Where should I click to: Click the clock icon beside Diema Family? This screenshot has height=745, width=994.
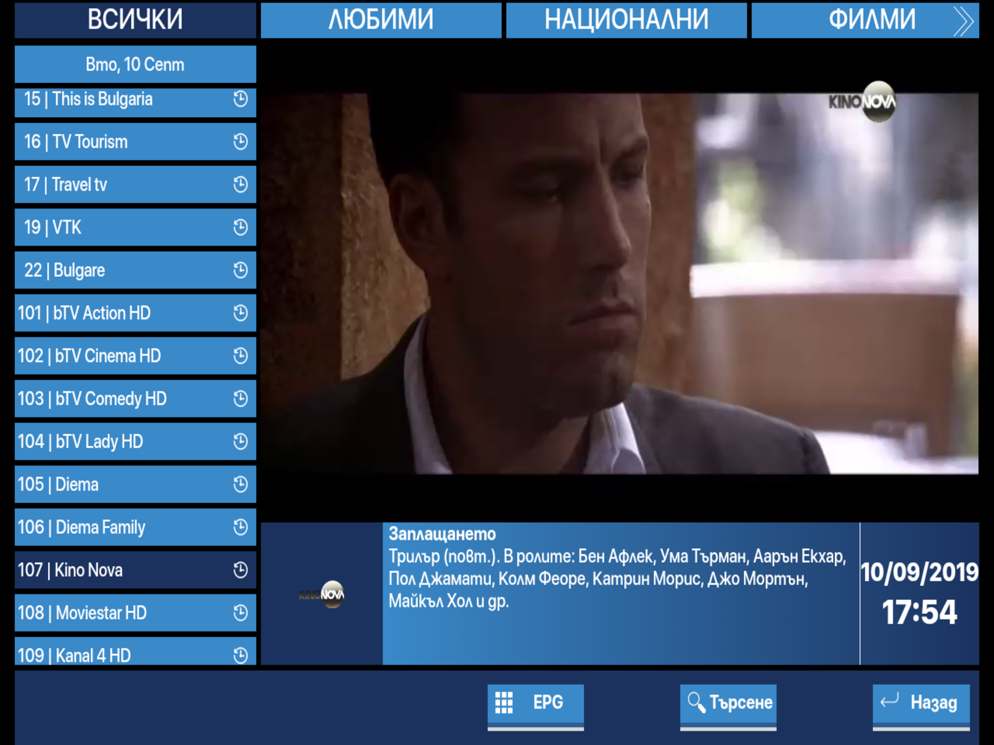point(240,527)
